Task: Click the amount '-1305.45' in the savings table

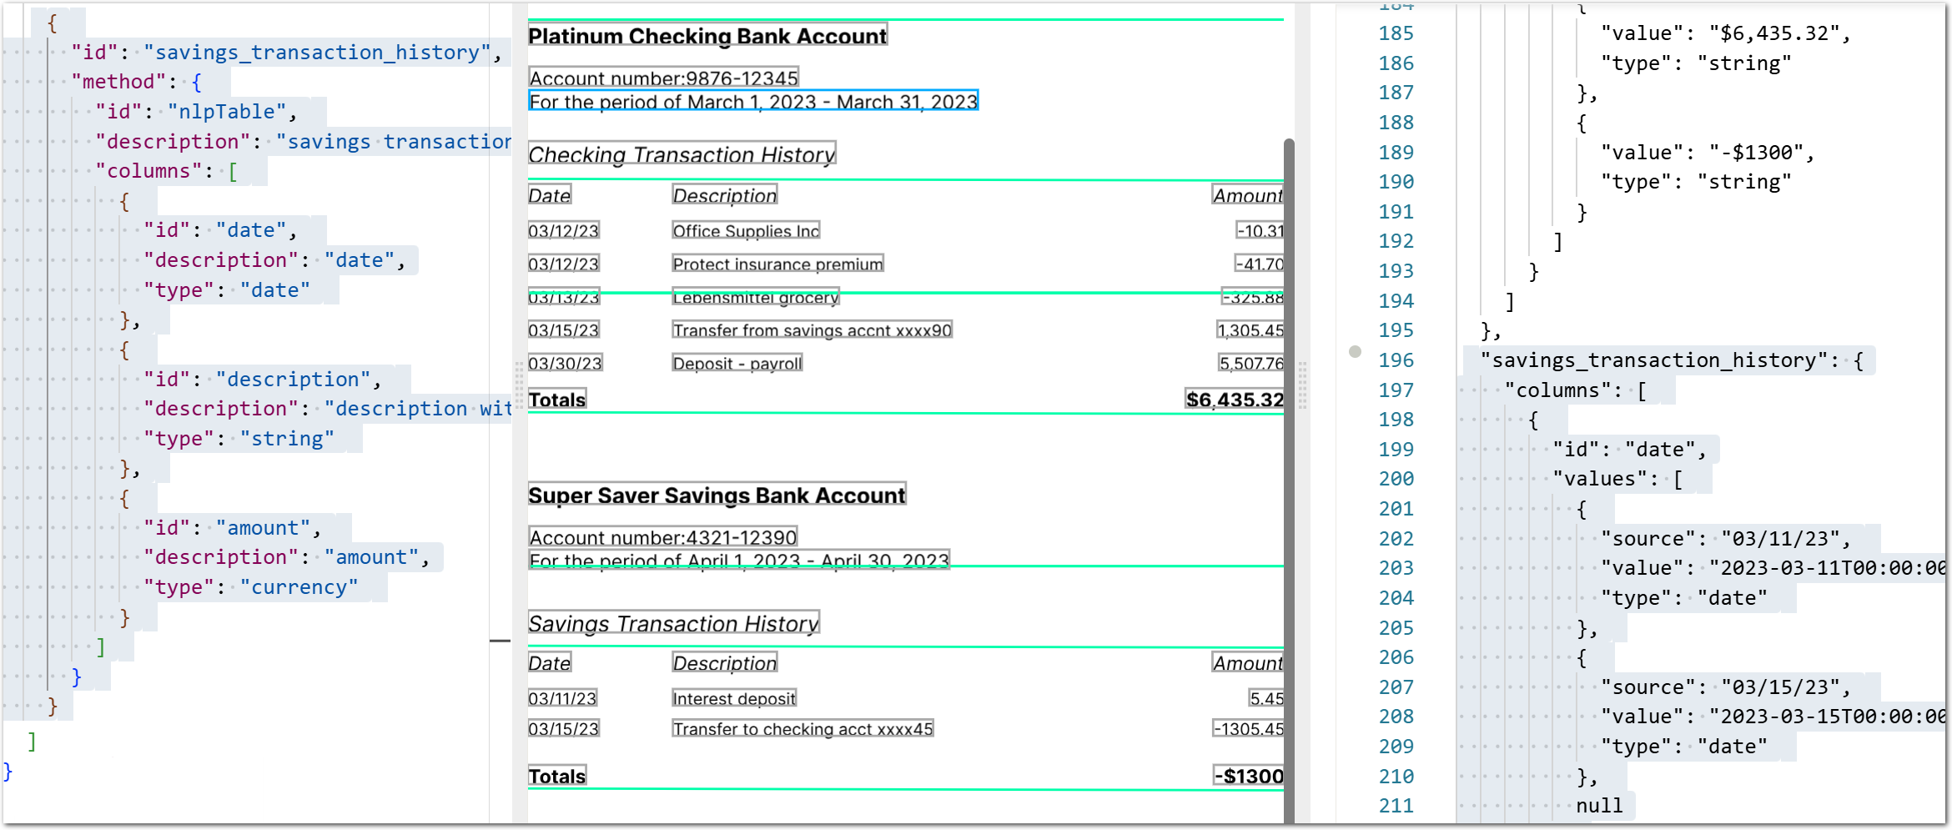Action: [1248, 729]
